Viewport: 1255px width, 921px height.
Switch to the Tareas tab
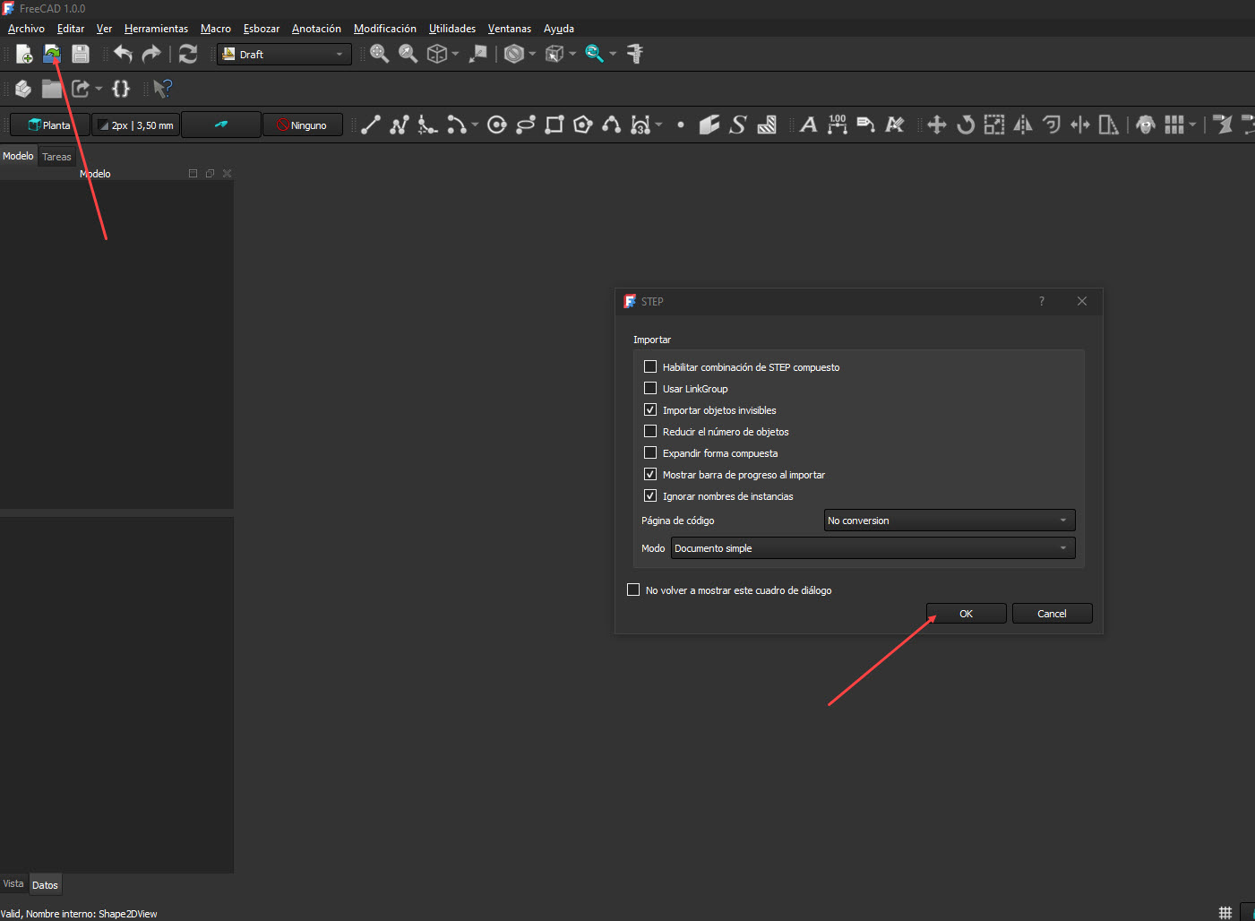56,157
